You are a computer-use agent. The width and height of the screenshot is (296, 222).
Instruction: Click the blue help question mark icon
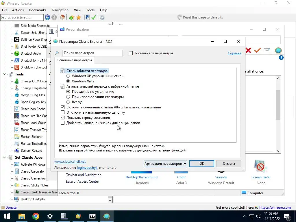(281, 58)
